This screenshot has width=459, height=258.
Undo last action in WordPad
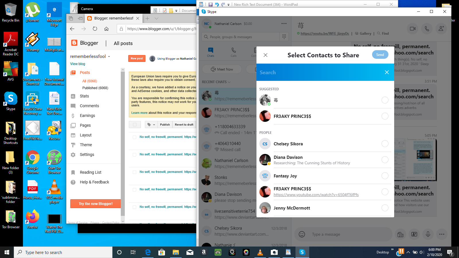(217, 4)
